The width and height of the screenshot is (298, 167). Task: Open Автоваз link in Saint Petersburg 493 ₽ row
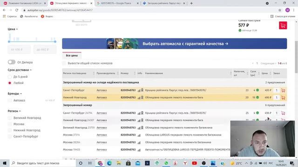click(x=102, y=90)
